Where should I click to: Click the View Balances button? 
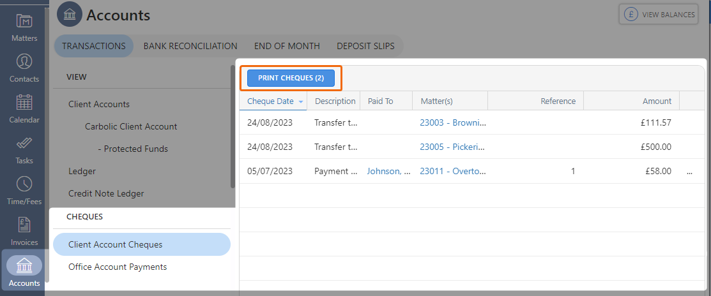pos(657,15)
